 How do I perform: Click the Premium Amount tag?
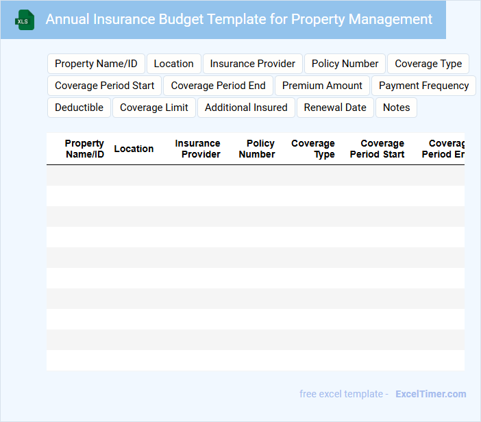click(x=322, y=86)
